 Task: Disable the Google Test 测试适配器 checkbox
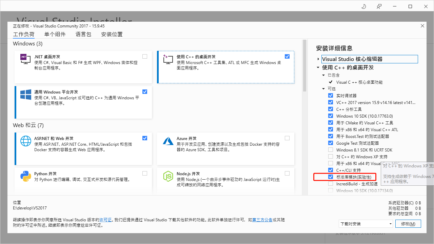coord(331,143)
